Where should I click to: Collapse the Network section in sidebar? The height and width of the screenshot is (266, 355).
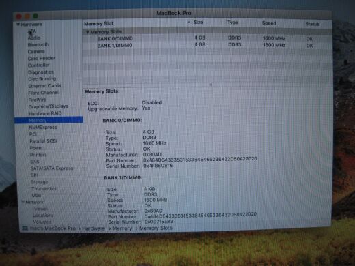tap(23, 202)
